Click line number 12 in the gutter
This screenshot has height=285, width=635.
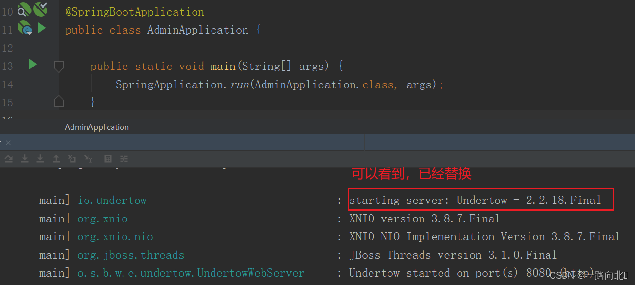[x=7, y=48]
